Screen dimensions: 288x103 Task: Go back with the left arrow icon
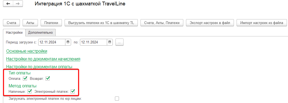pyautogui.click(x=8, y=4)
